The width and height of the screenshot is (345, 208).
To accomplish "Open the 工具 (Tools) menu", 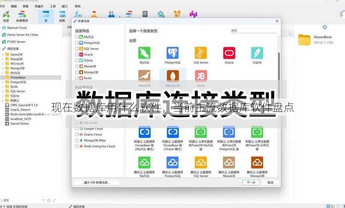I will 53,6.
